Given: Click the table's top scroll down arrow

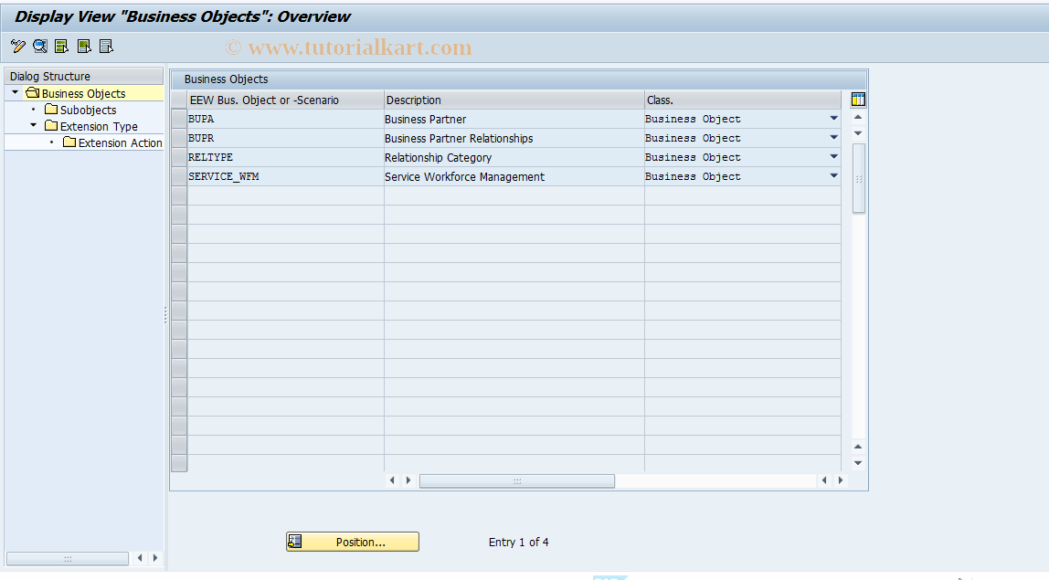Looking at the screenshot, I should tap(858, 133).
